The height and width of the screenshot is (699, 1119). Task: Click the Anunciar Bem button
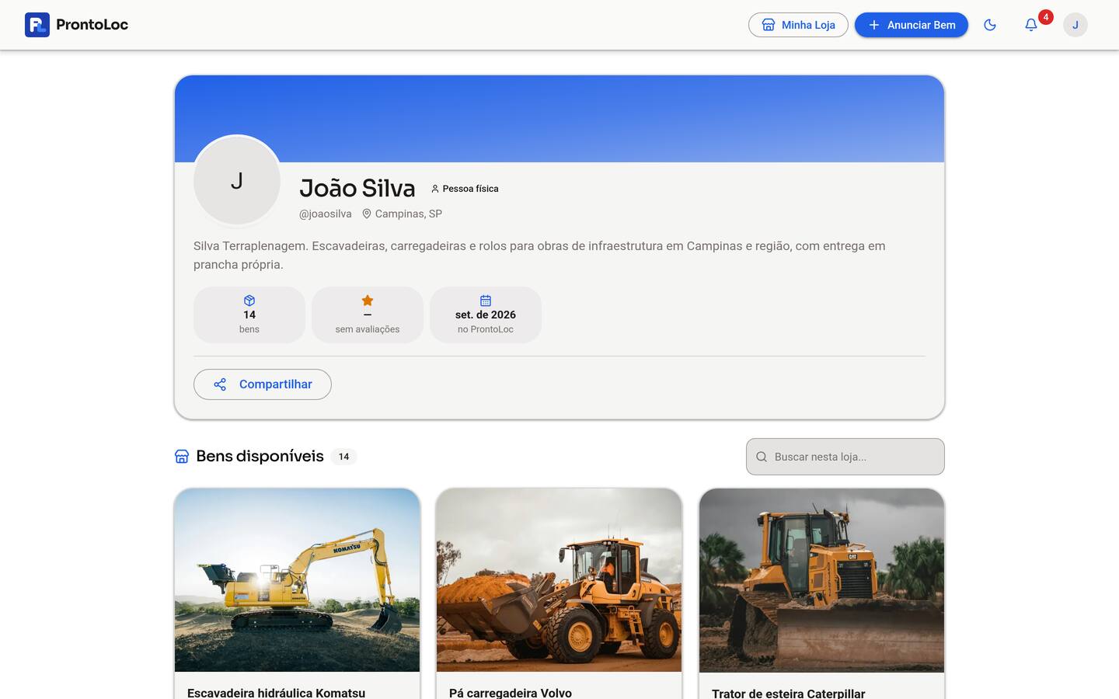pyautogui.click(x=912, y=25)
